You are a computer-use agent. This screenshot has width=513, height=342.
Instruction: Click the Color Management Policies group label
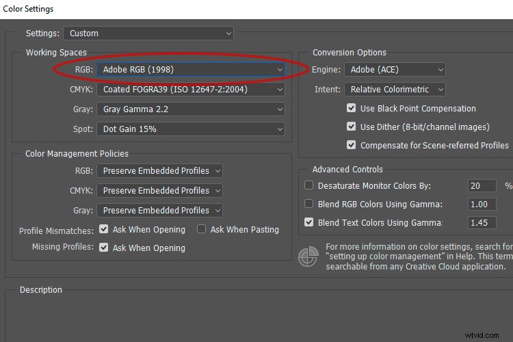pyautogui.click(x=77, y=153)
